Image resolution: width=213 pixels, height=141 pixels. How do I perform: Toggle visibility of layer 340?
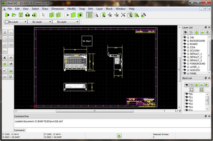pos(185,37)
